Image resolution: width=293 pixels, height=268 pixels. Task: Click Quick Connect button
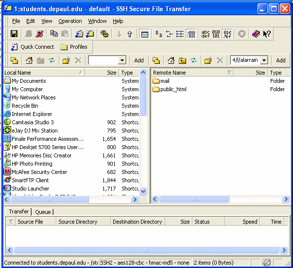tap(33, 47)
